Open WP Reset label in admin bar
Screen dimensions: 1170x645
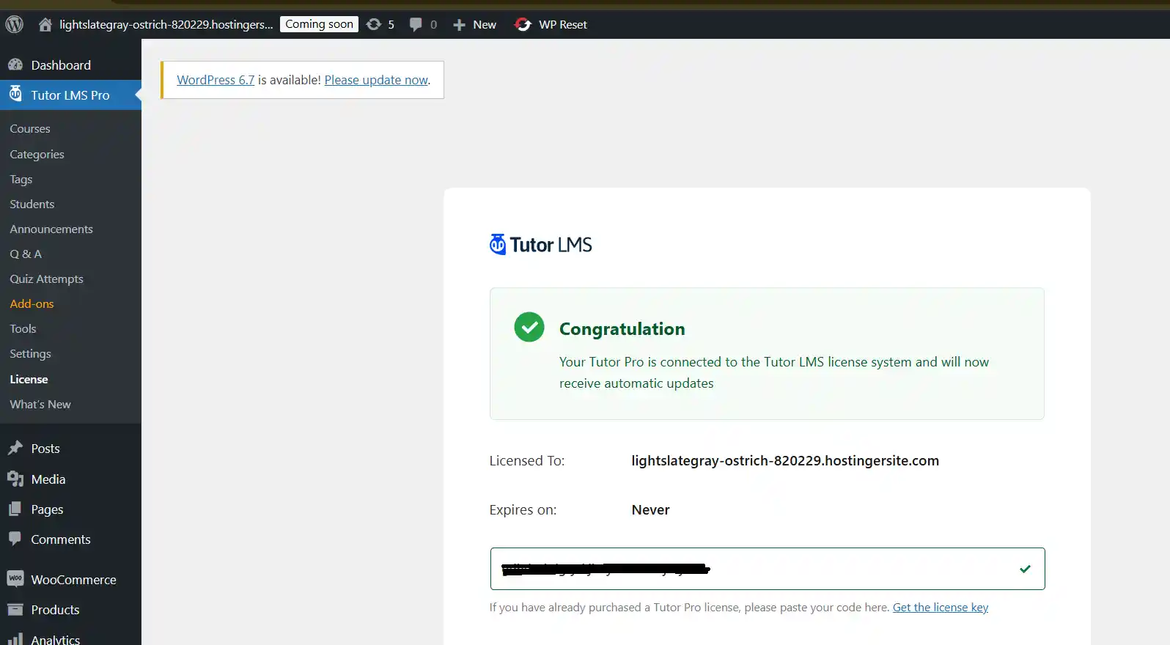(x=563, y=24)
